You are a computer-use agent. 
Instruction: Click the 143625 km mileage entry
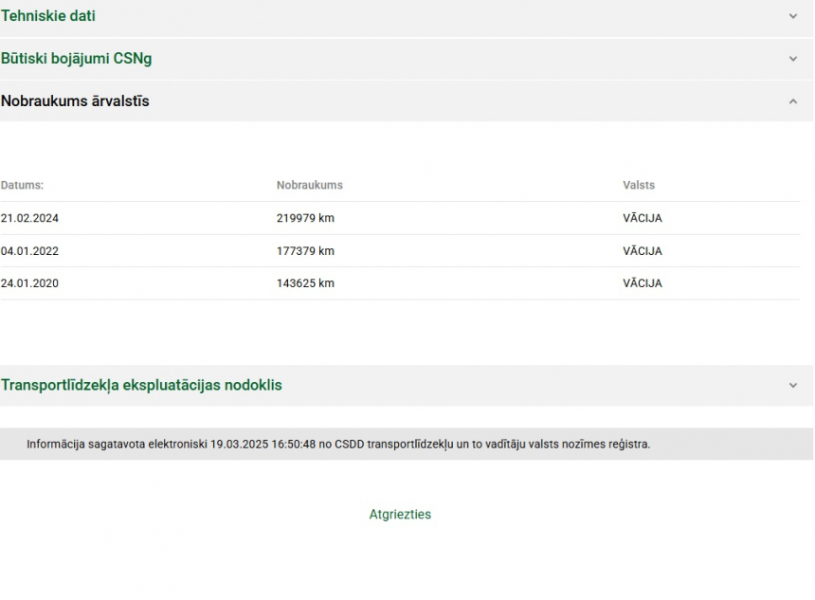[305, 283]
